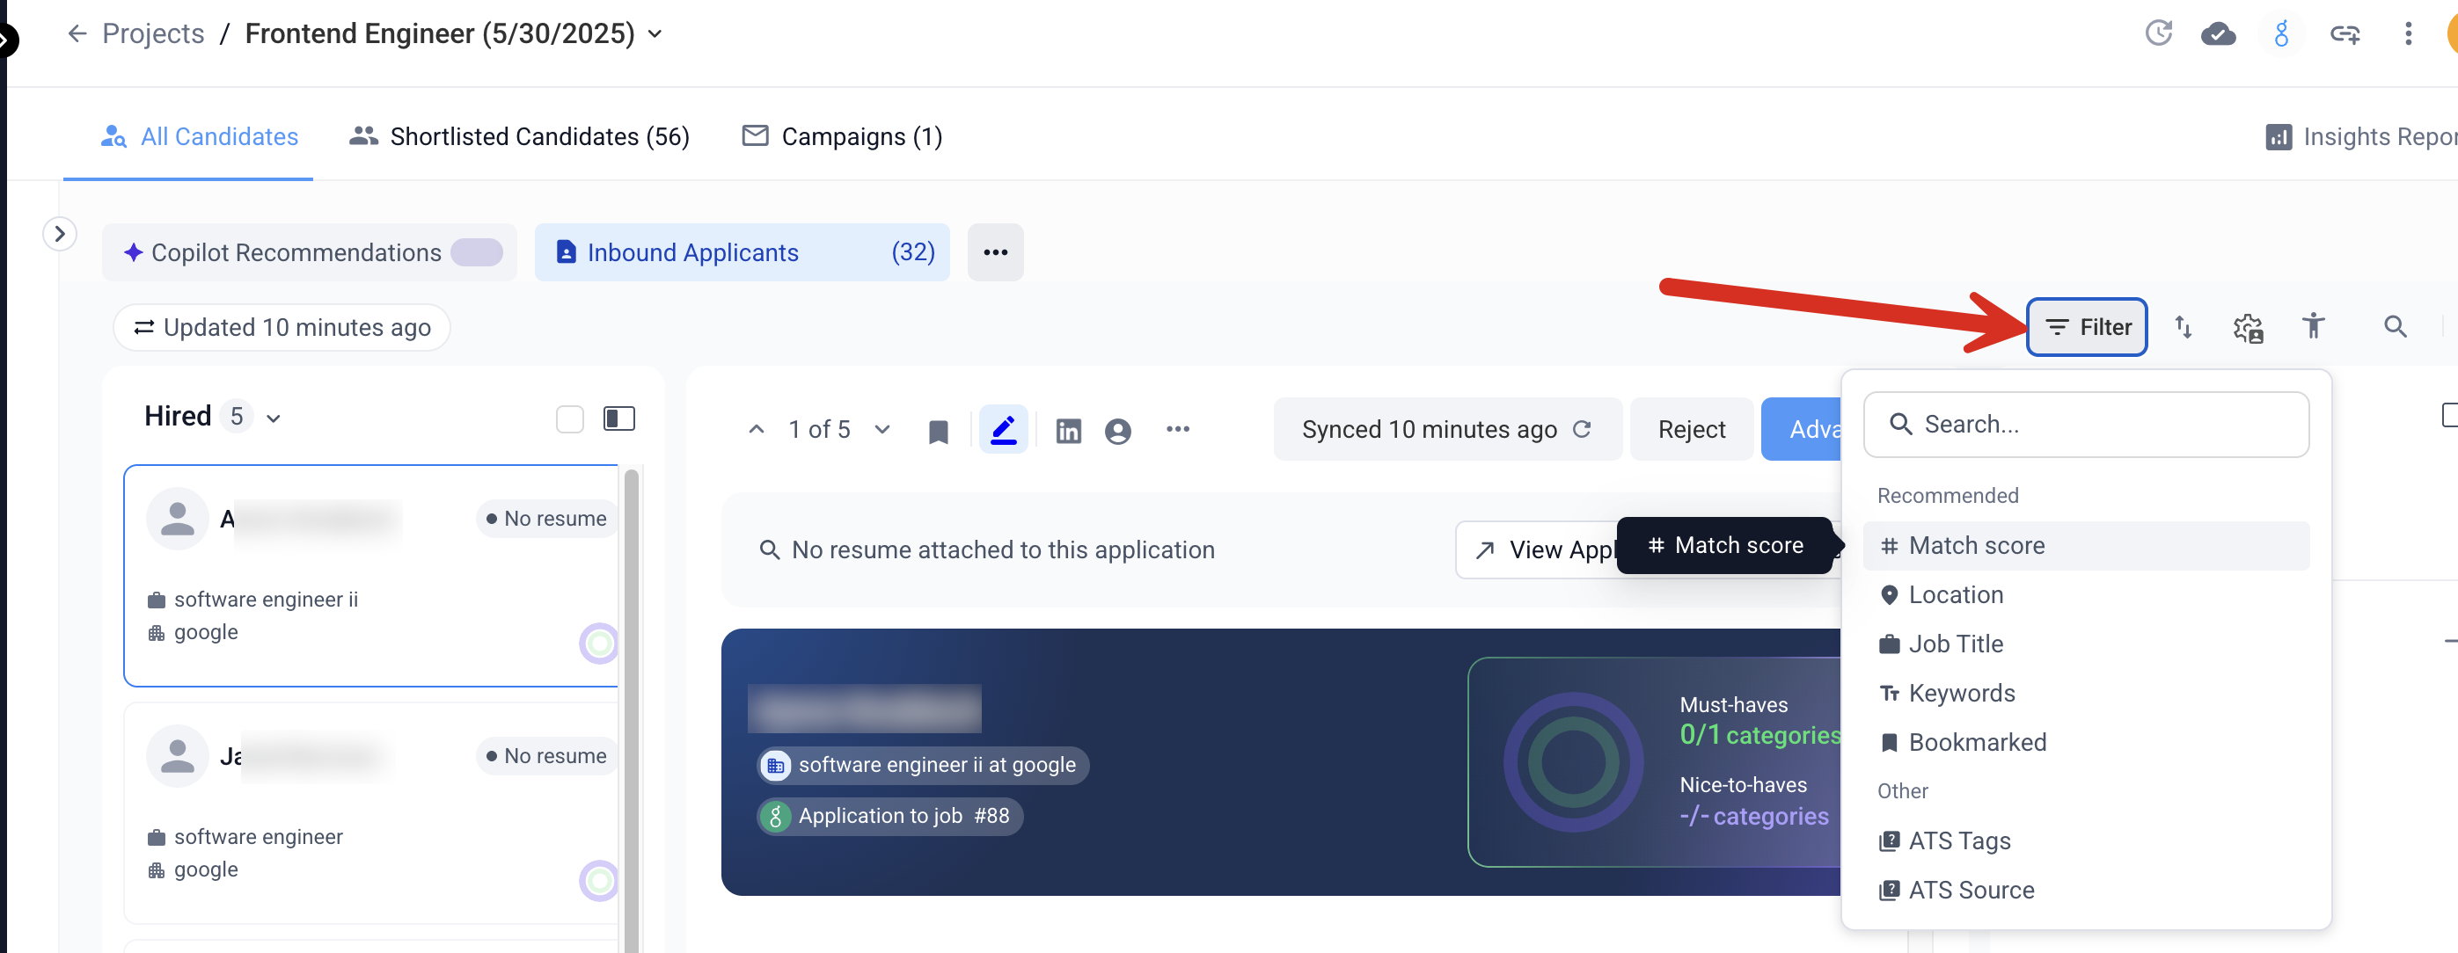The width and height of the screenshot is (2458, 953).
Task: Expand the Frontend Engineer project dropdown
Action: pyautogui.click(x=655, y=33)
